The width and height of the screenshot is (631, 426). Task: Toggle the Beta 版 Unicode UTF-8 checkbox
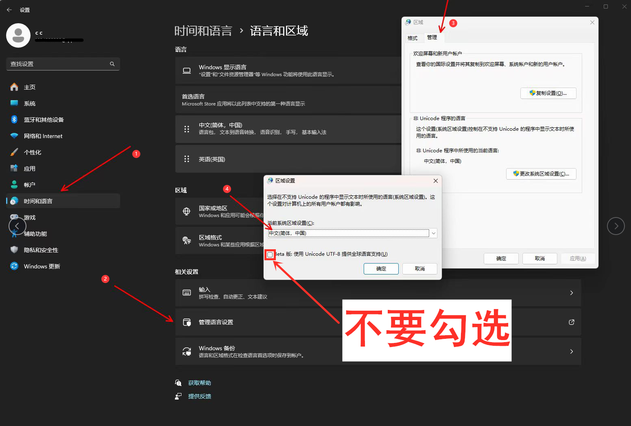point(270,255)
